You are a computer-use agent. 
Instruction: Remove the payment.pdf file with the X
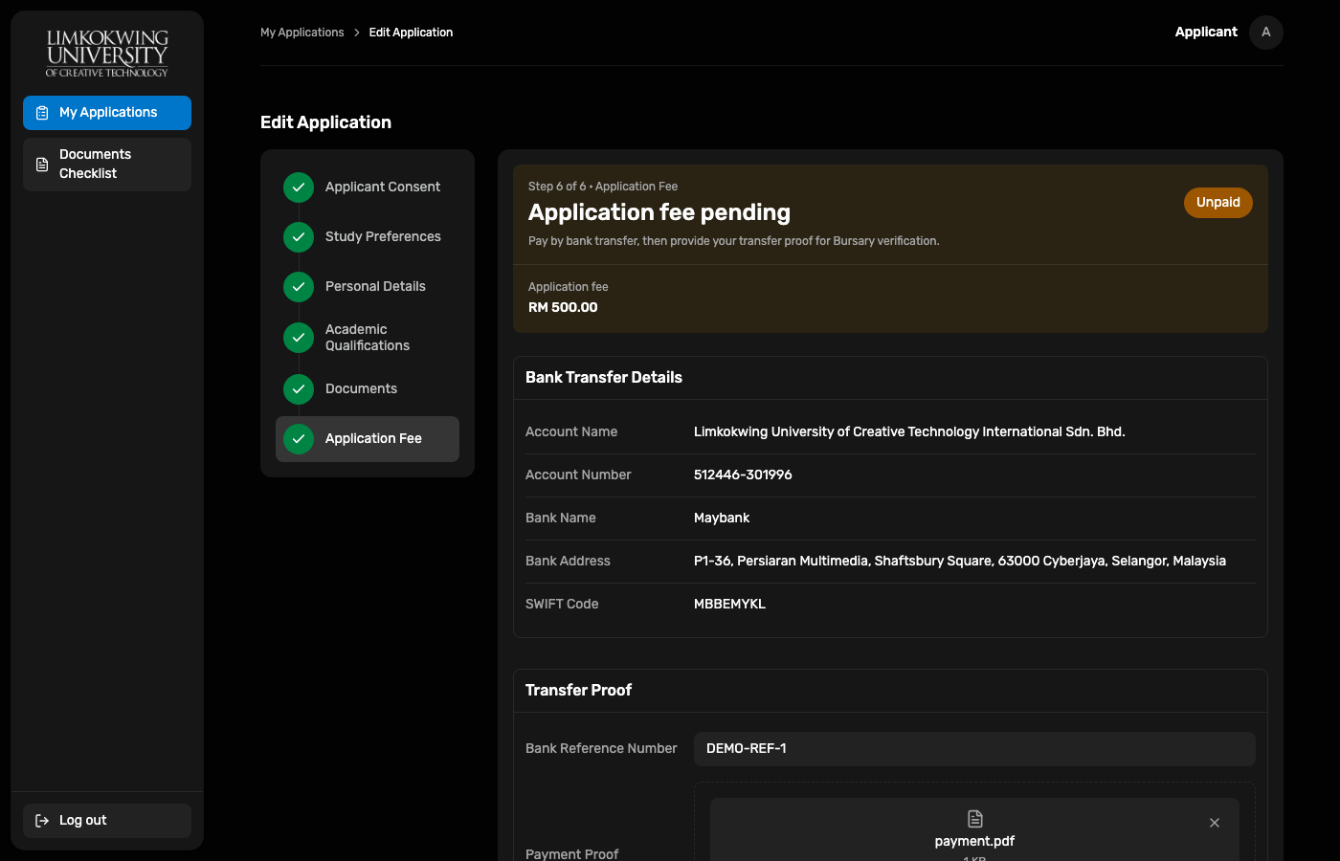click(1215, 823)
